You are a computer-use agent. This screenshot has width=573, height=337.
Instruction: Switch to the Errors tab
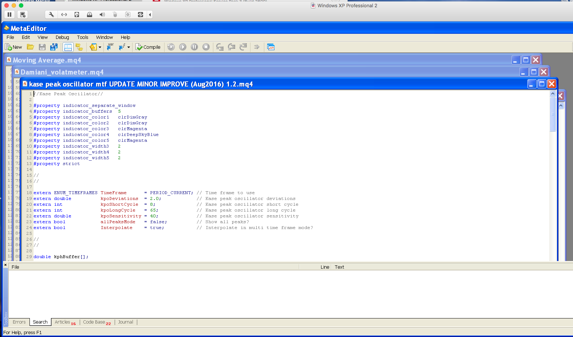point(19,322)
